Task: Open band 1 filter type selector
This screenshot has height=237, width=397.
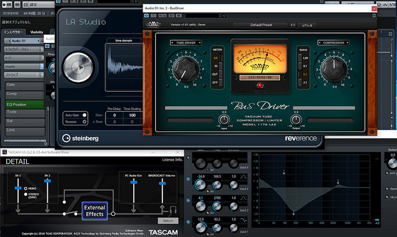Action: click(x=243, y=220)
